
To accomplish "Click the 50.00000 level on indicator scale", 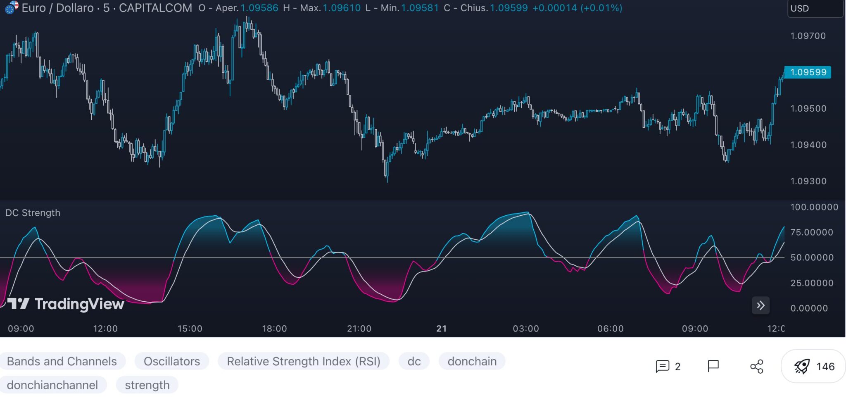I will coord(811,257).
